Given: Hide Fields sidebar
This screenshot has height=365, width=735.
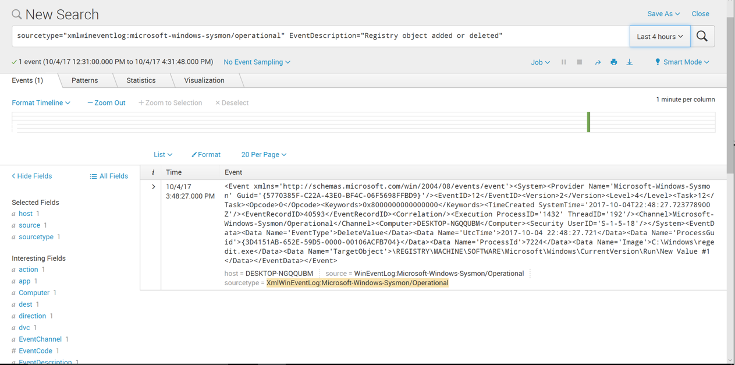Looking at the screenshot, I should click(32, 176).
